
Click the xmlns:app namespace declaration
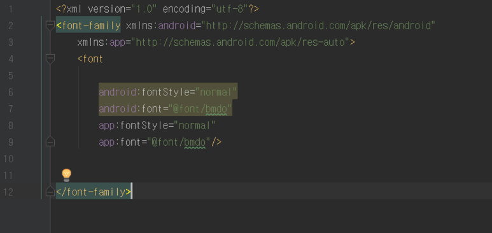tap(213, 42)
